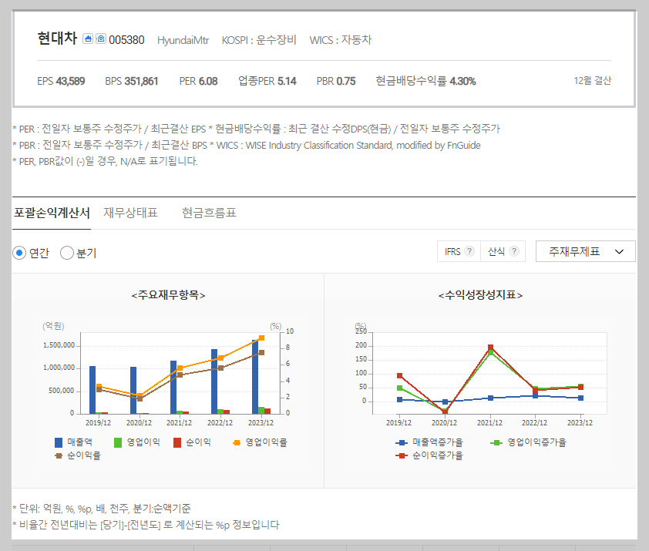
Task: Click the 12월 결산 label
Action: tap(592, 81)
